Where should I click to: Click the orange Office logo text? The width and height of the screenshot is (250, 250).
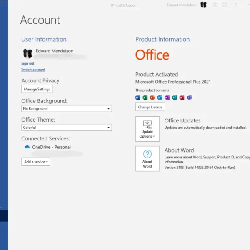(x=152, y=55)
